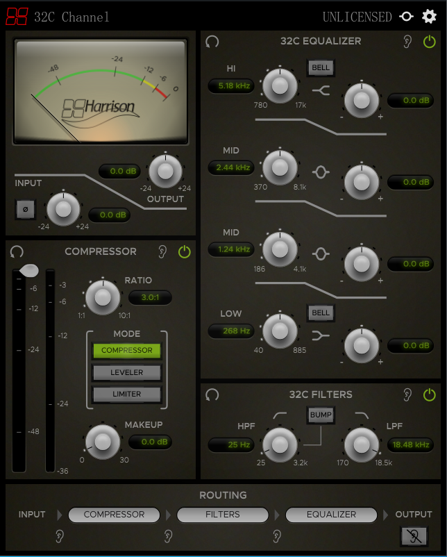Click the compressor ear listen icon
This screenshot has width=447, height=557.
point(162,252)
